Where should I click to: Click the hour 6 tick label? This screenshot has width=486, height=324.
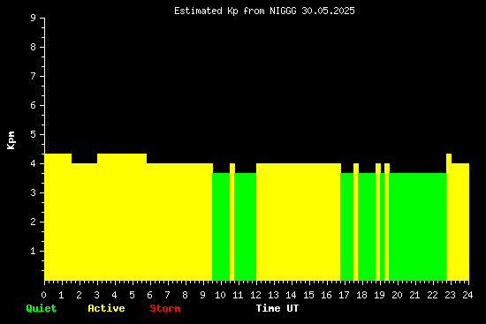[x=149, y=295]
